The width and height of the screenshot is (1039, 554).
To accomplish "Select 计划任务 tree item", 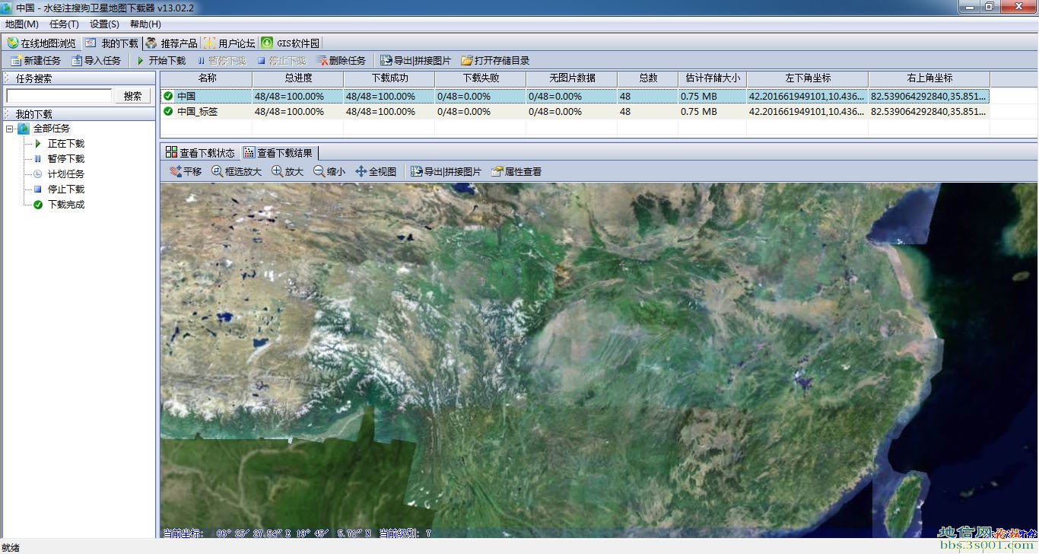I will tap(66, 174).
